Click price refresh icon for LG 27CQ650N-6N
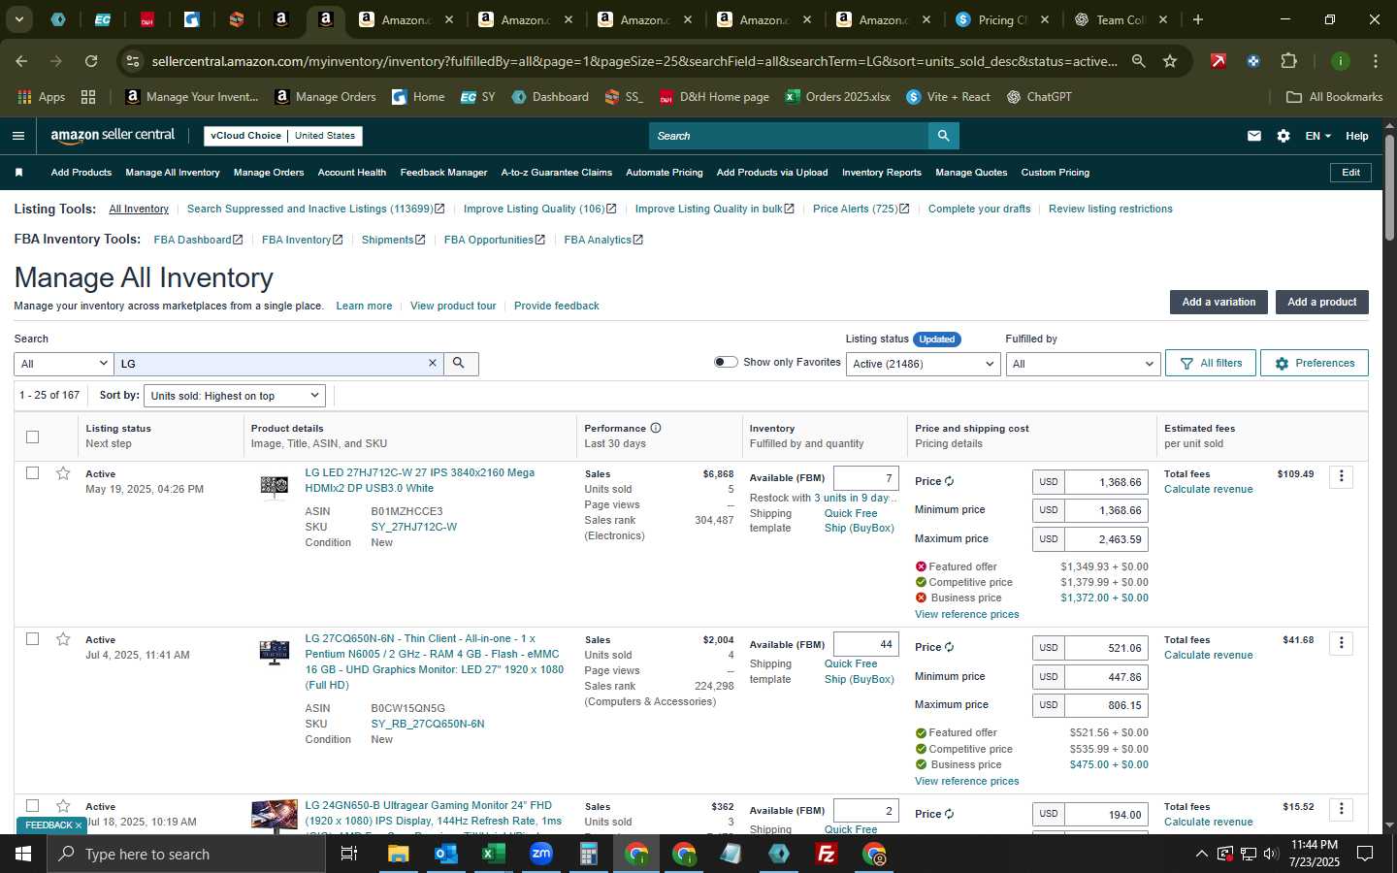 pos(949,648)
